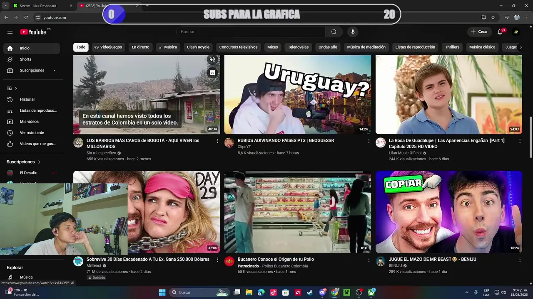Open the YouTube hamburger guide menu

(10, 32)
